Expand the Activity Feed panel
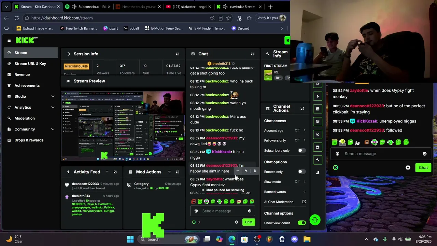 pyautogui.click(x=115, y=172)
